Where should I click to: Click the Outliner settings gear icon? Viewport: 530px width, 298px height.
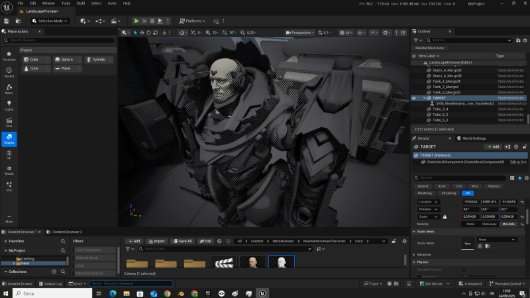coord(525,40)
